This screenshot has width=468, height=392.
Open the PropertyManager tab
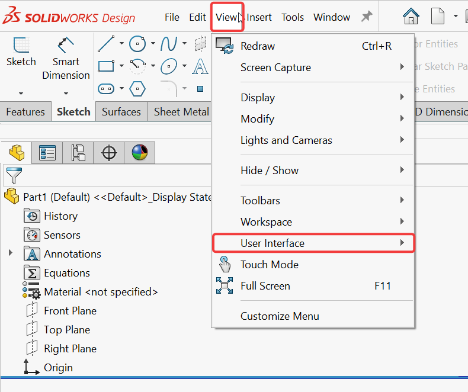tap(47, 153)
